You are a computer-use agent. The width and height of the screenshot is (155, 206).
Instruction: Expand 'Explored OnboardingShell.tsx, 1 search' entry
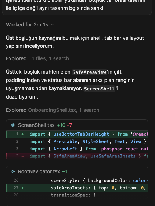point(53,110)
